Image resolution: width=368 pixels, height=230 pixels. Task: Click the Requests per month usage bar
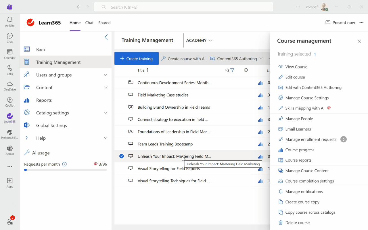65,170
